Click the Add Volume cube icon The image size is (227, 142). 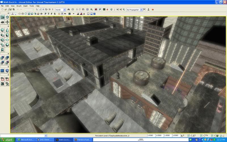click(x=7, y=71)
